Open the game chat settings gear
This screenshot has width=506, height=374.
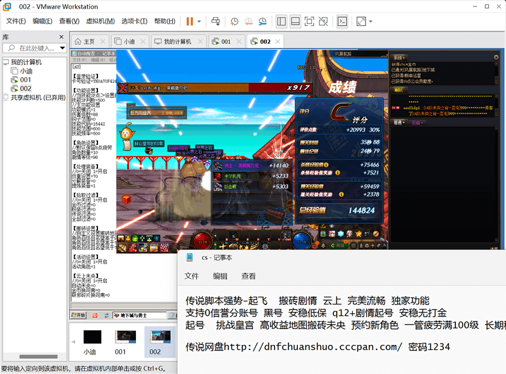(x=496, y=57)
